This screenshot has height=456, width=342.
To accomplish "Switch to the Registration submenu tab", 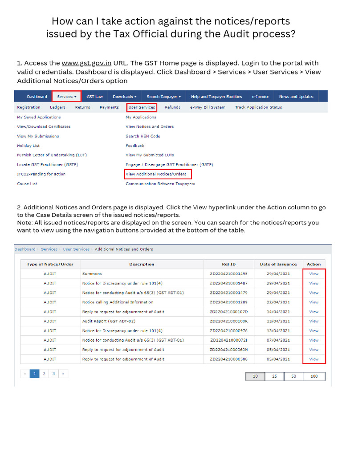I will pos(28,107).
